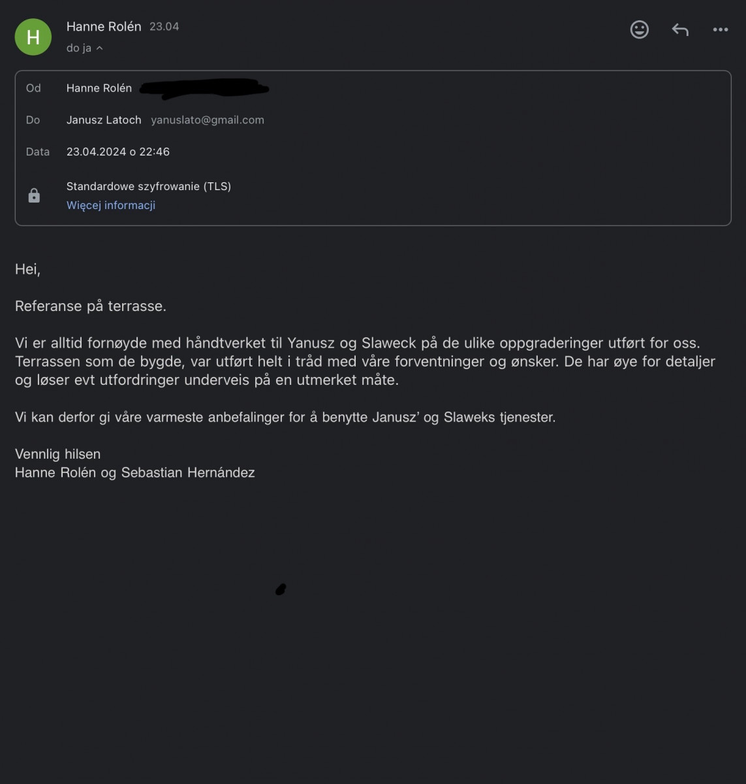Click the paragraph starting 'Vi er alltid fornøyde'
746x784 pixels.
click(x=365, y=361)
